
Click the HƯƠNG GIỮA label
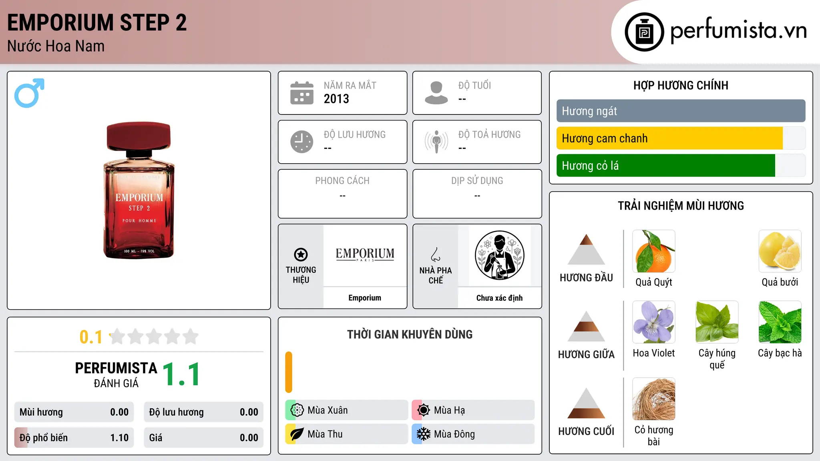point(586,355)
